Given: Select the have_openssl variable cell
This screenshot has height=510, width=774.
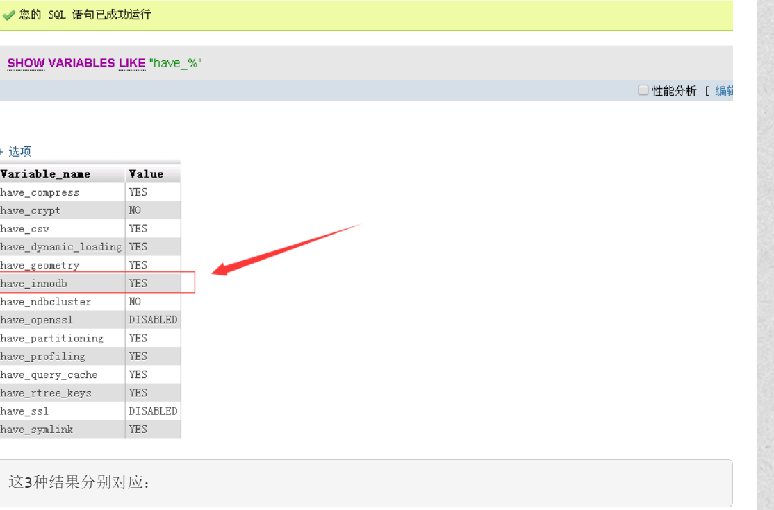Looking at the screenshot, I should (x=37, y=320).
